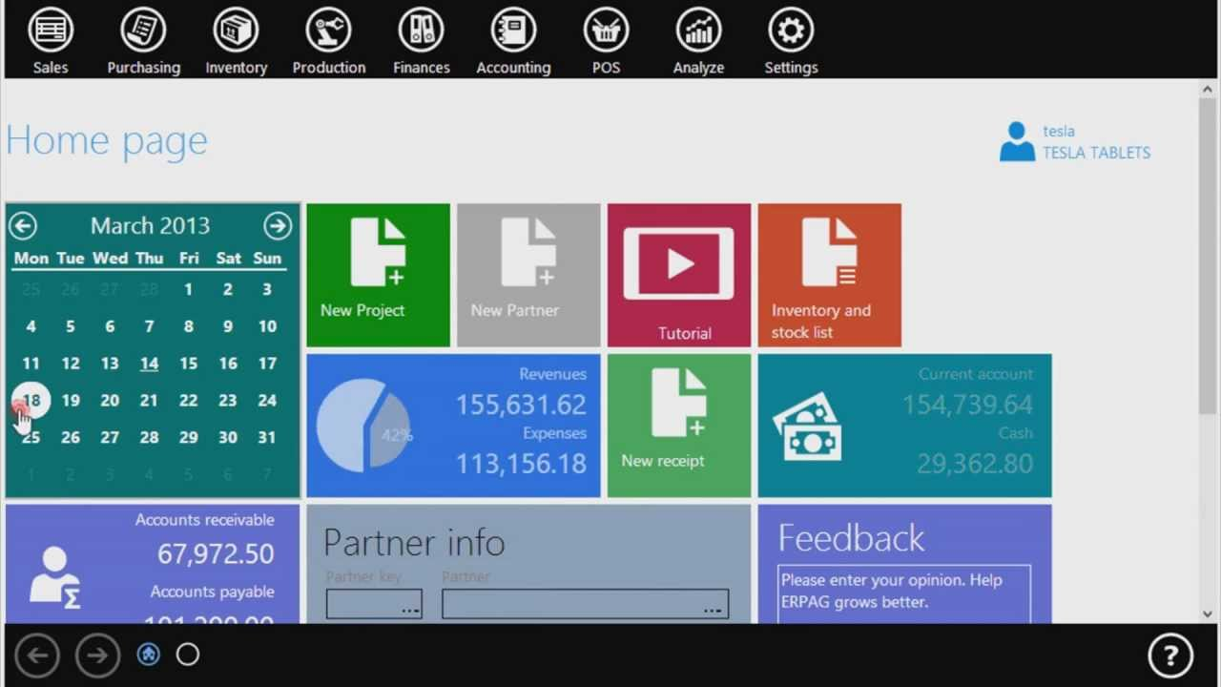Open the Analyze chart icon
Image resolution: width=1221 pixels, height=687 pixels.
tap(698, 31)
